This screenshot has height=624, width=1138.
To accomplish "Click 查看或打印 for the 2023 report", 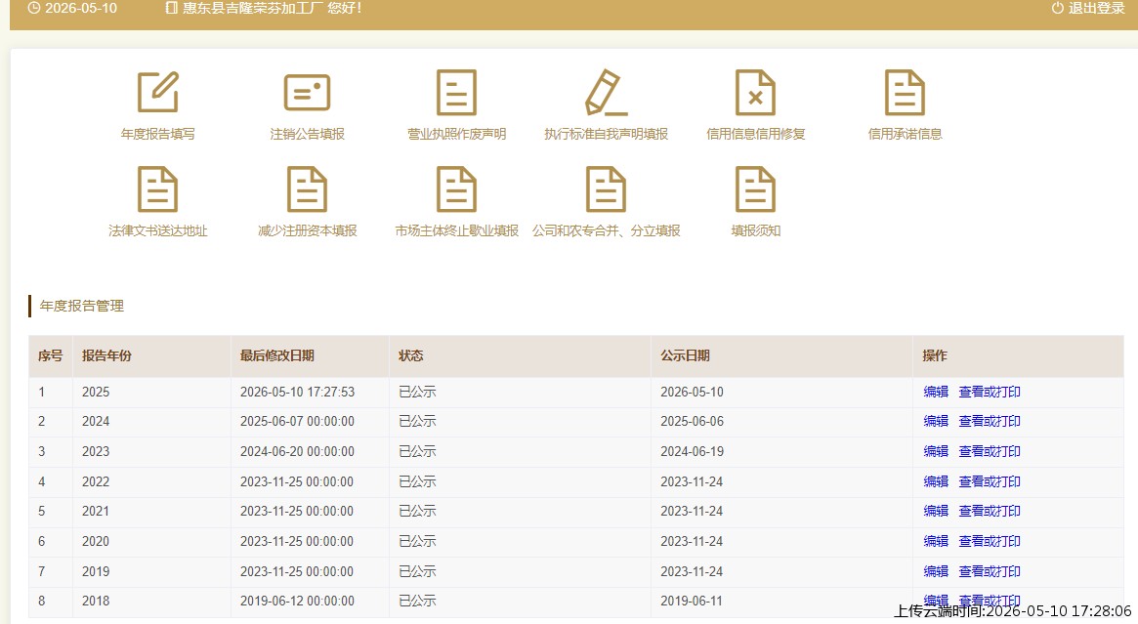I will [x=990, y=451].
